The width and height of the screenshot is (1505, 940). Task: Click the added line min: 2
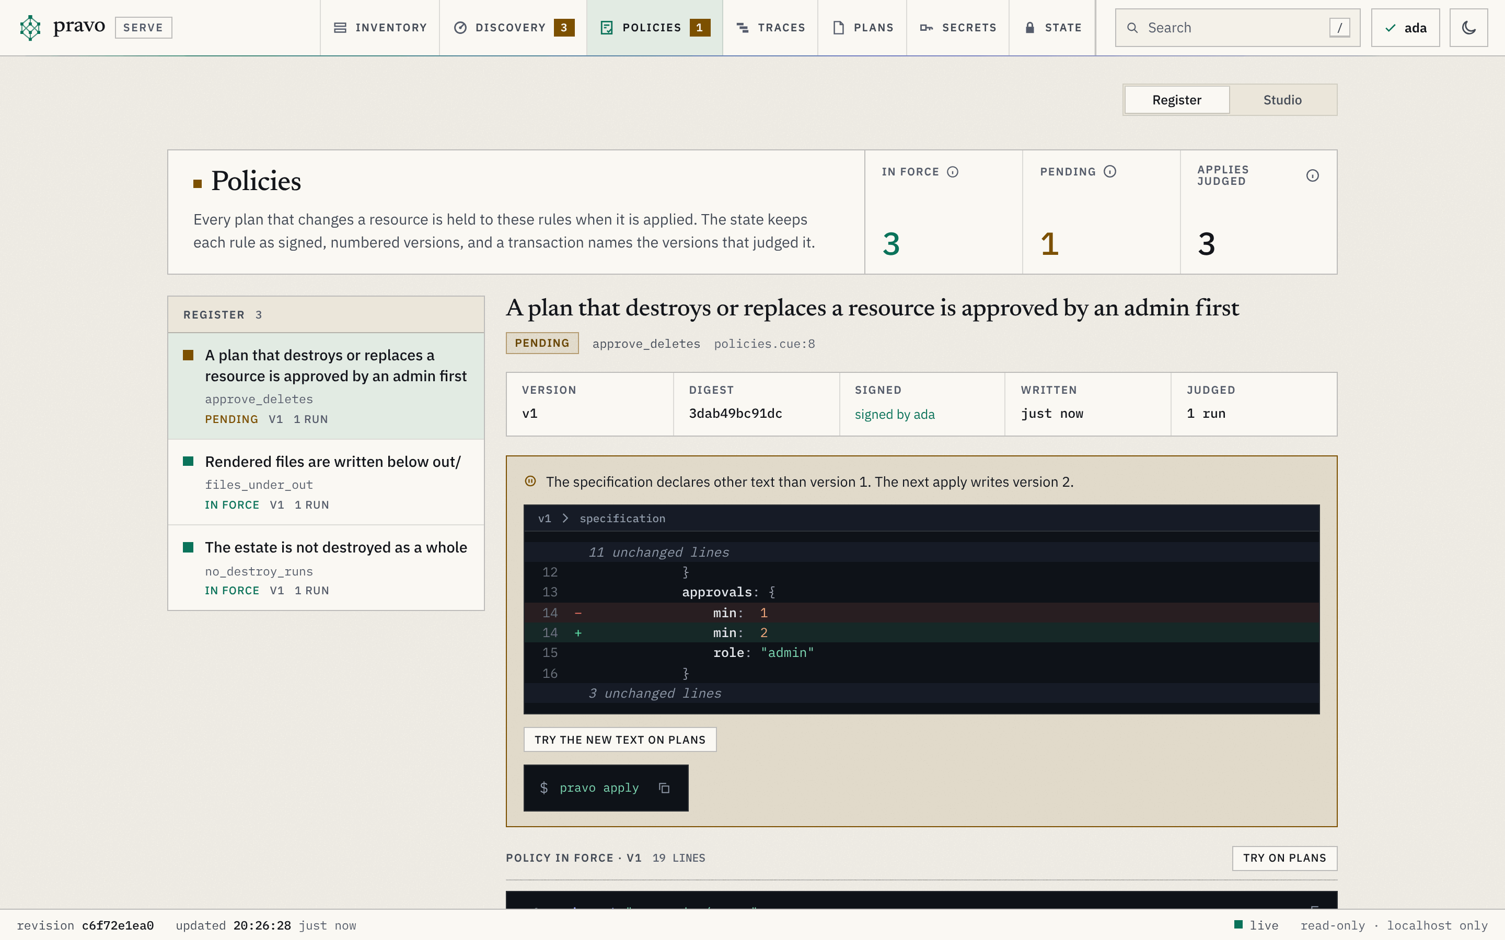click(x=921, y=633)
